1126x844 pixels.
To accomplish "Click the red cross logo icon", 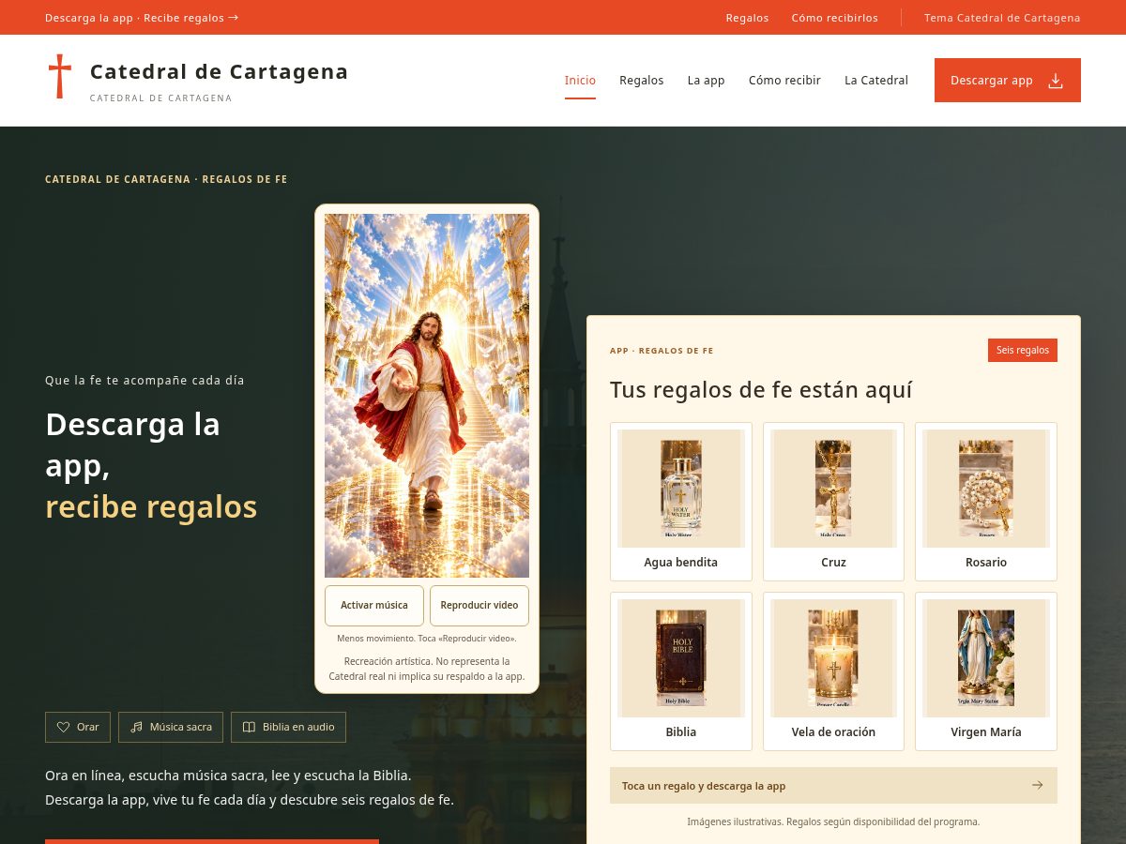I will tap(60, 76).
